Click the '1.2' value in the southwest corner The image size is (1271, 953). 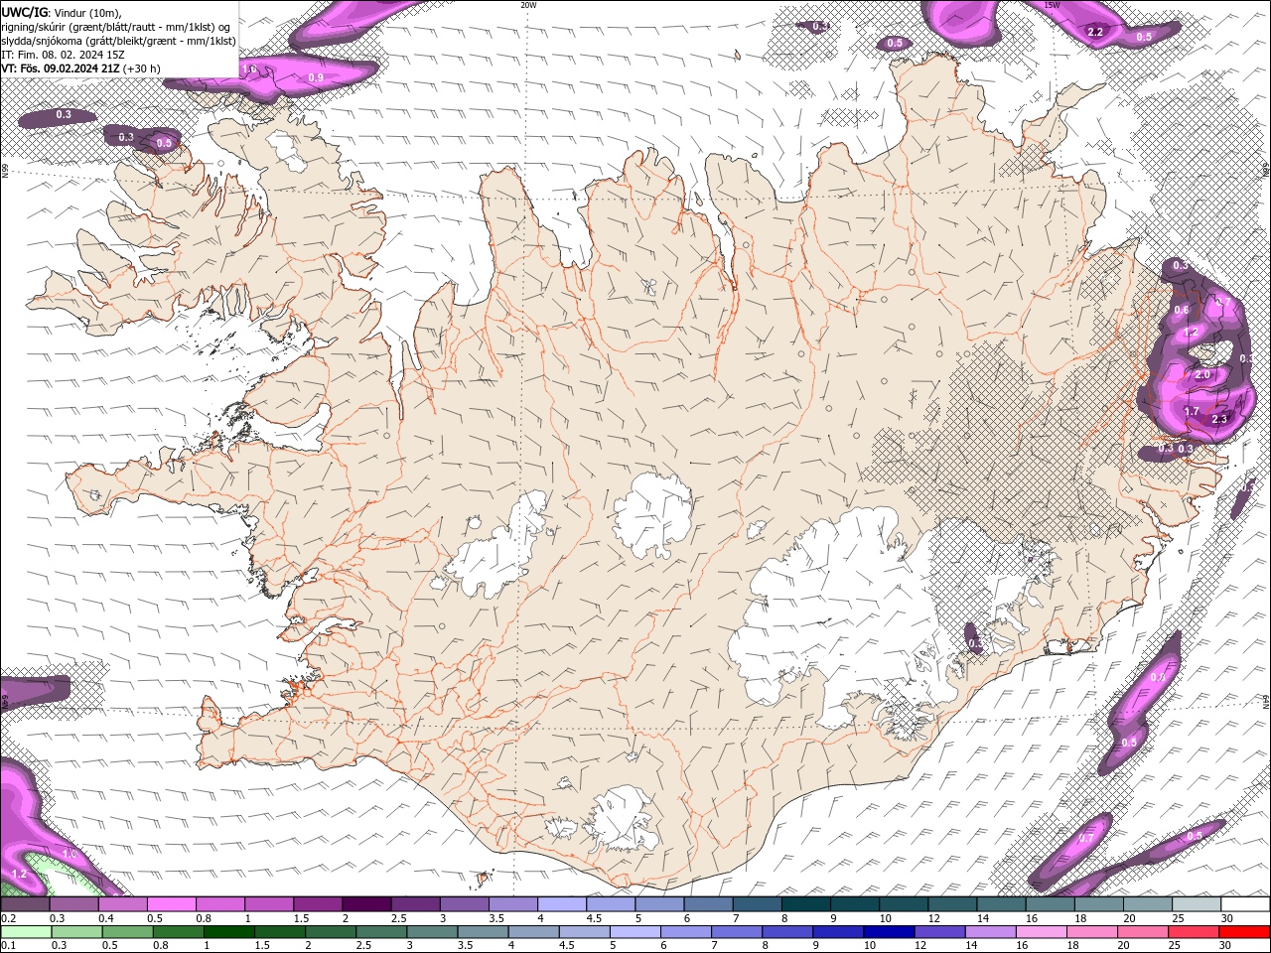coord(19,874)
